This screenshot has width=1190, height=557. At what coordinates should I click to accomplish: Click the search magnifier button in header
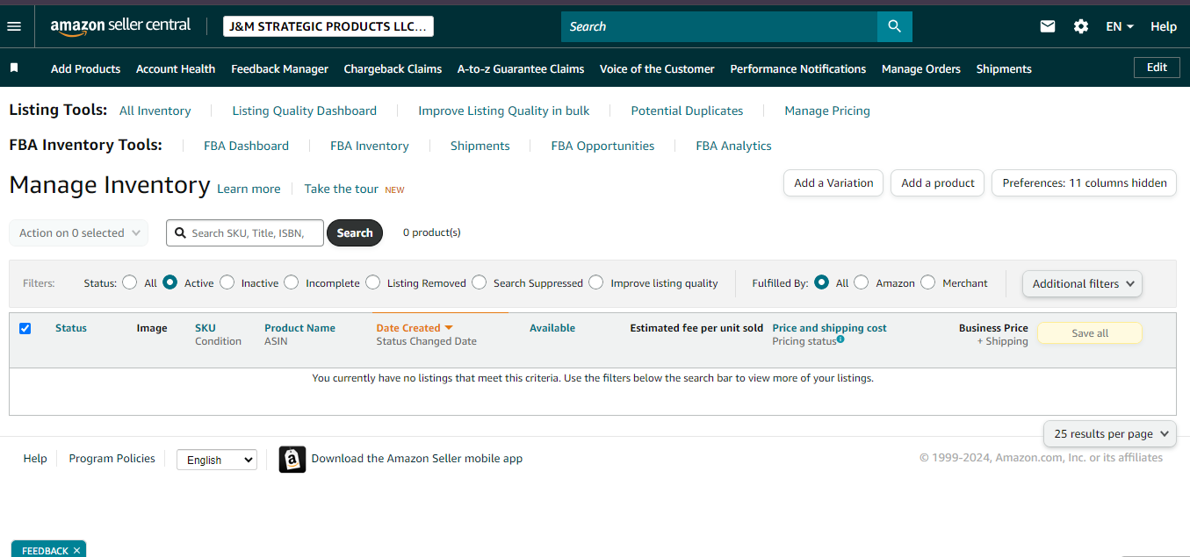coord(895,26)
